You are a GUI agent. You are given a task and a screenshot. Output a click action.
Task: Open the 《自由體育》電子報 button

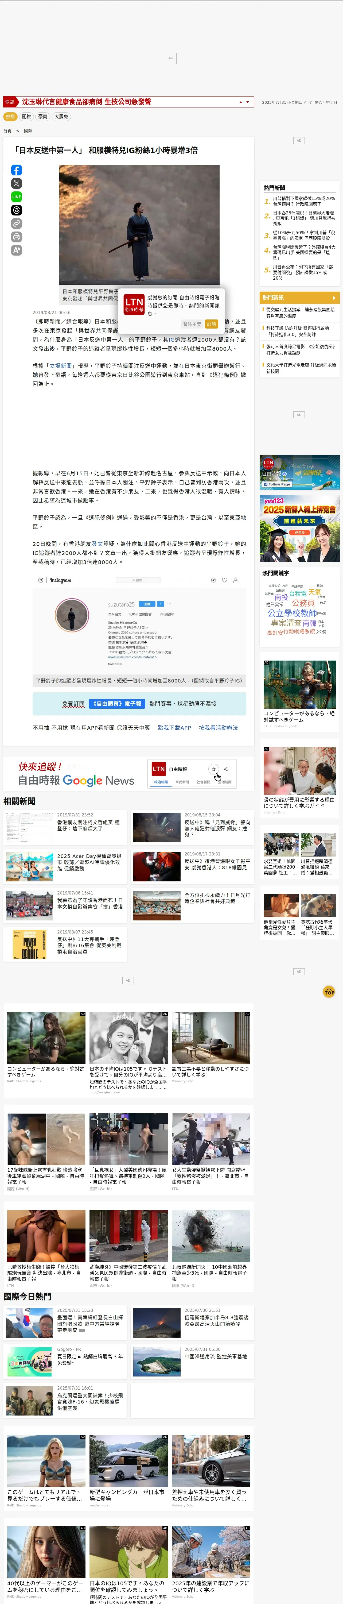117,704
